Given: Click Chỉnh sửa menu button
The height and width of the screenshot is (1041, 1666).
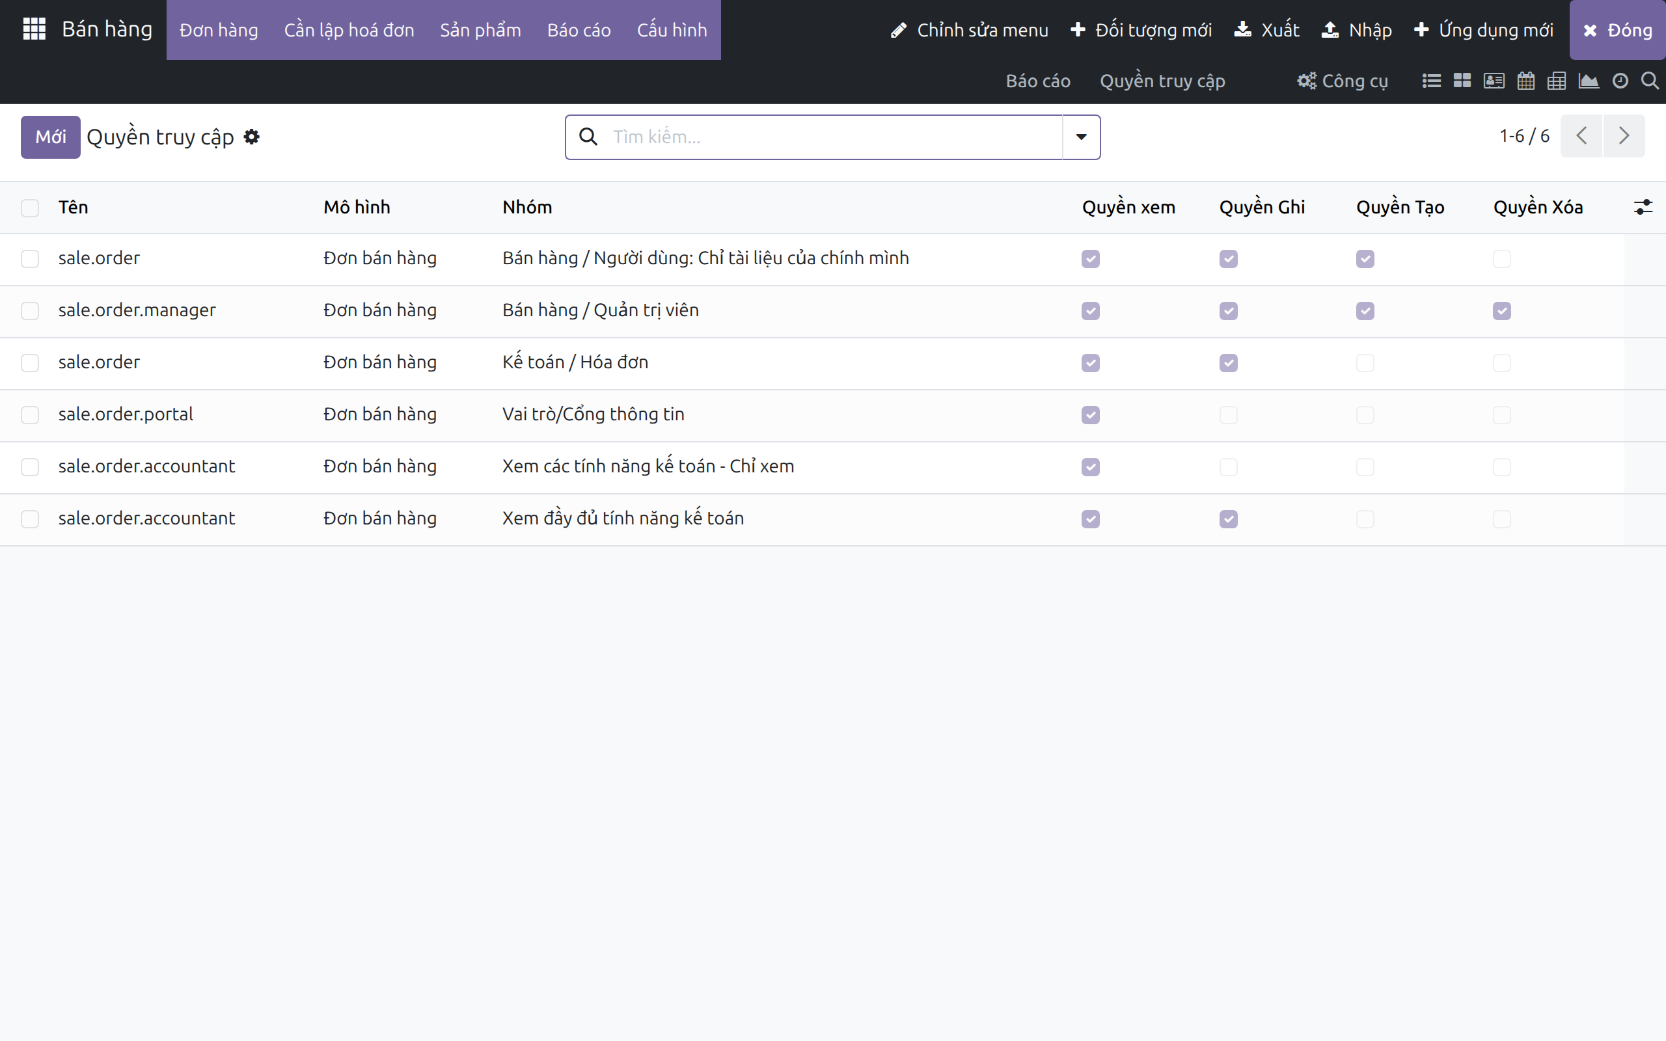Looking at the screenshot, I should (969, 30).
